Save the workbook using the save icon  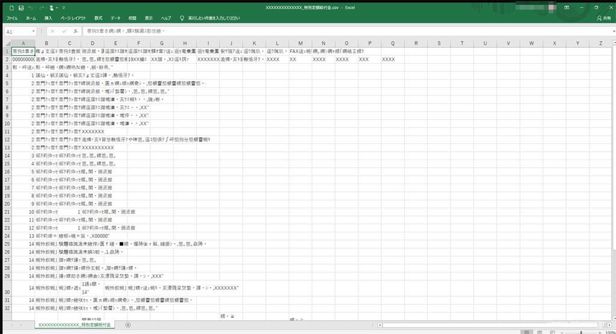click(21, 7)
